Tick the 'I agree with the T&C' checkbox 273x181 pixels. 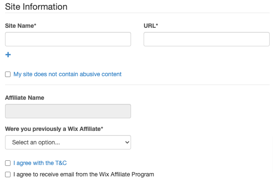pyautogui.click(x=8, y=163)
